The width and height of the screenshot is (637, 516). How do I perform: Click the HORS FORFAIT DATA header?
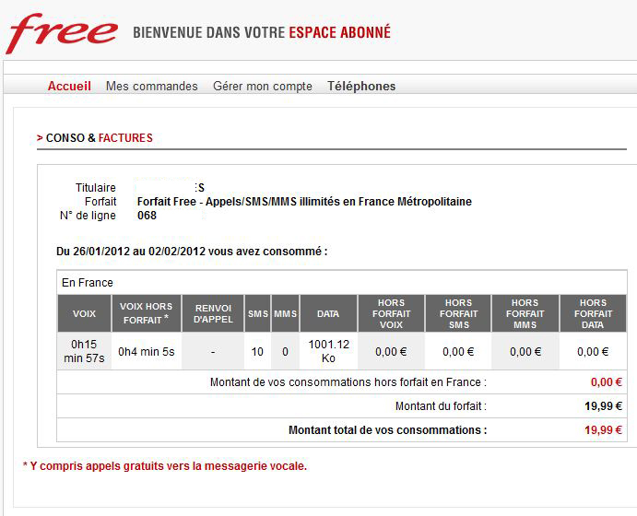click(593, 313)
